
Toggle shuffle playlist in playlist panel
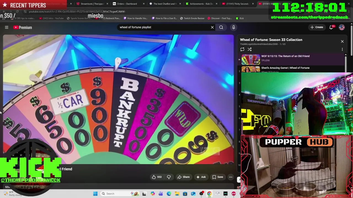[x=250, y=50]
